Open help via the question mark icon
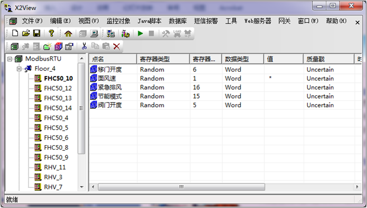 pyautogui.click(x=51, y=33)
